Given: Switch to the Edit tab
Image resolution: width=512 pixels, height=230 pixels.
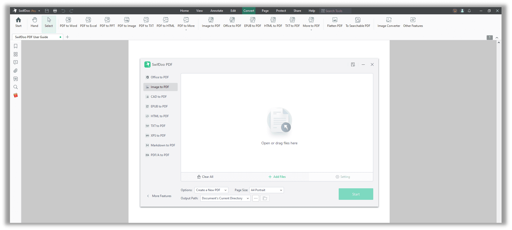Looking at the screenshot, I should pos(233,11).
